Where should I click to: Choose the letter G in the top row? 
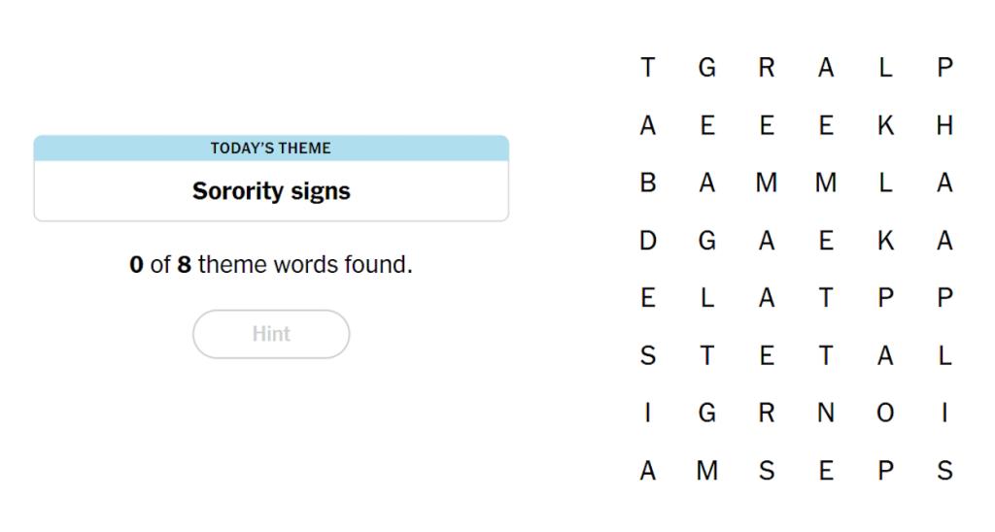click(707, 68)
